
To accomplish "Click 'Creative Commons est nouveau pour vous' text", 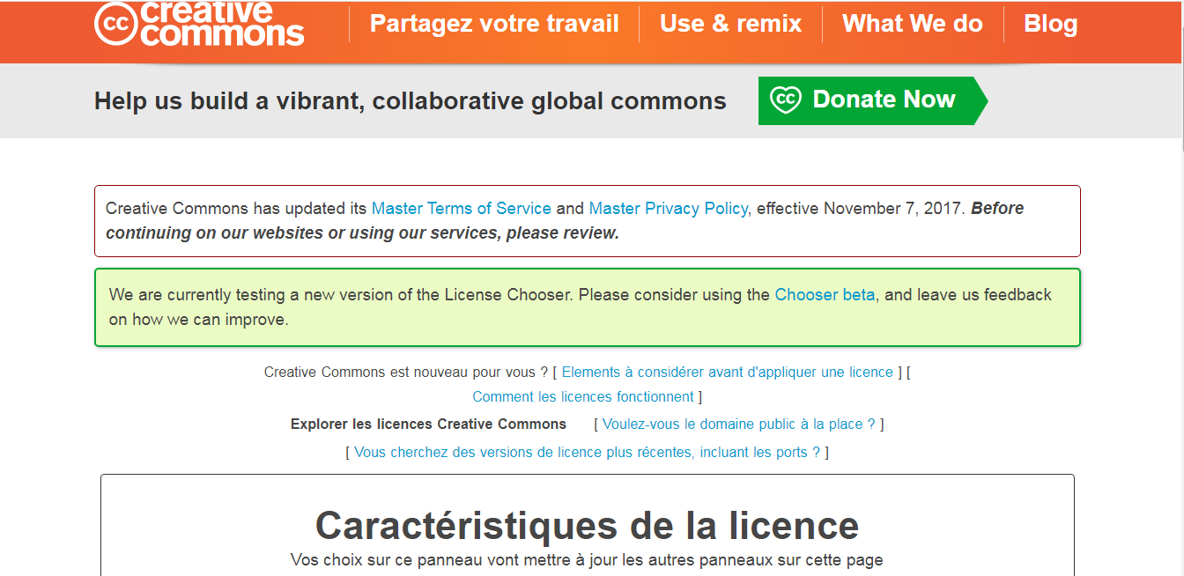I will tap(406, 372).
